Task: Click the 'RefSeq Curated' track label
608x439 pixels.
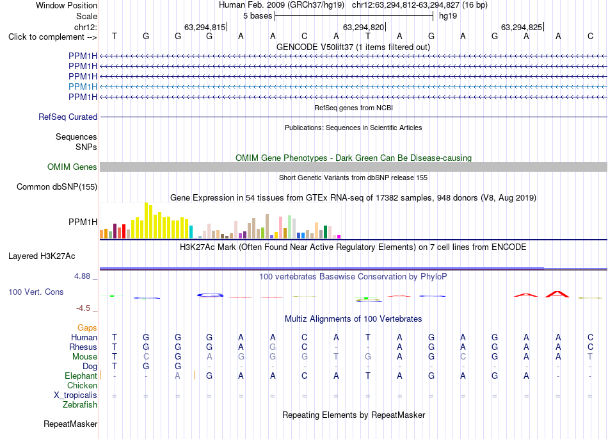Action: click(67, 117)
